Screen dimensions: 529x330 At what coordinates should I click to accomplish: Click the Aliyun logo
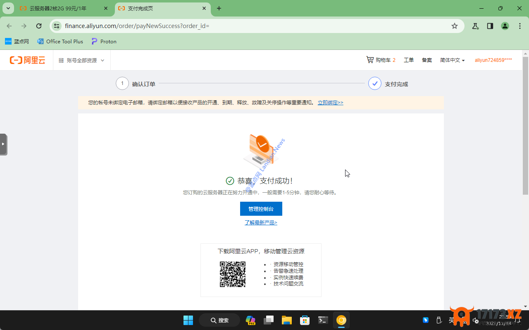(27, 60)
